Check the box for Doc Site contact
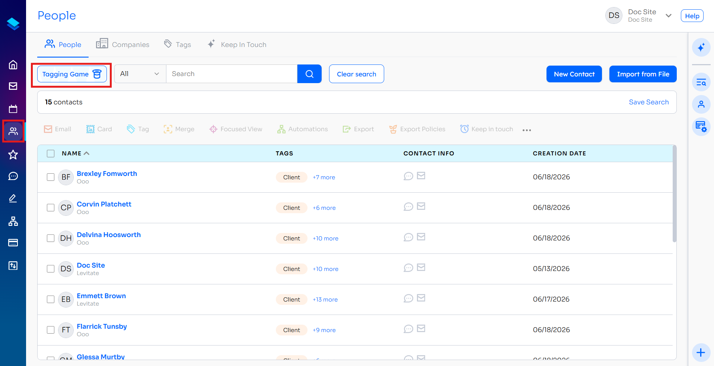The width and height of the screenshot is (714, 366). pyautogui.click(x=51, y=269)
